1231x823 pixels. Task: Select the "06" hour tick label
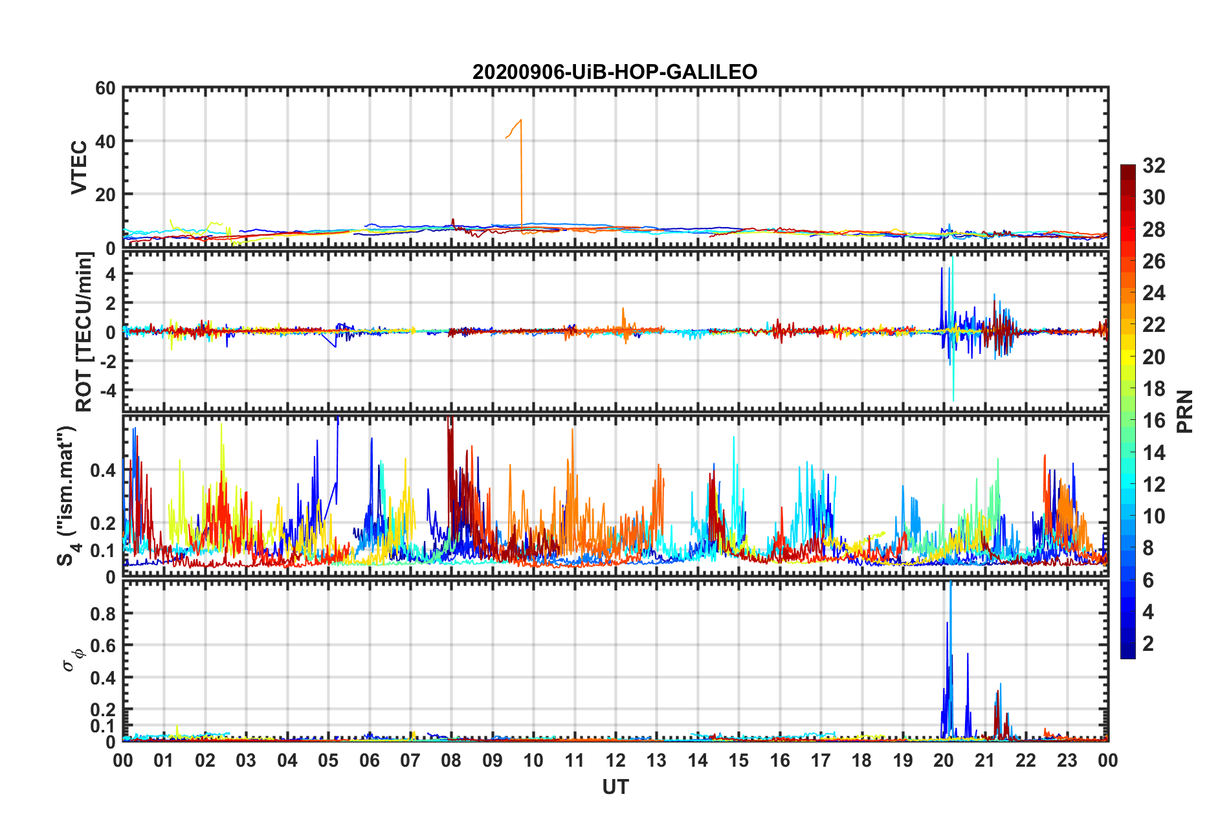pyautogui.click(x=370, y=760)
